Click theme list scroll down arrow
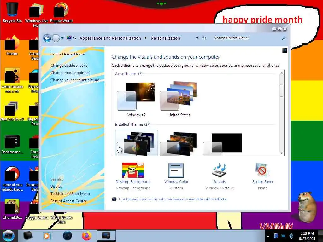 pos(282,153)
